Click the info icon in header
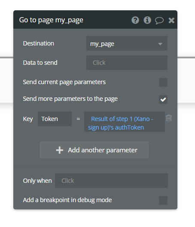The height and width of the screenshot is (227, 195). 147,20
